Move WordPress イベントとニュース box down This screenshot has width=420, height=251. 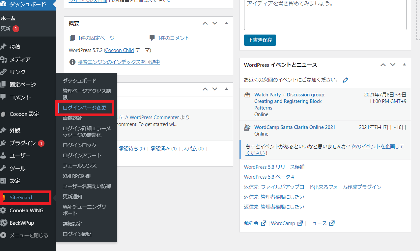[393, 65]
